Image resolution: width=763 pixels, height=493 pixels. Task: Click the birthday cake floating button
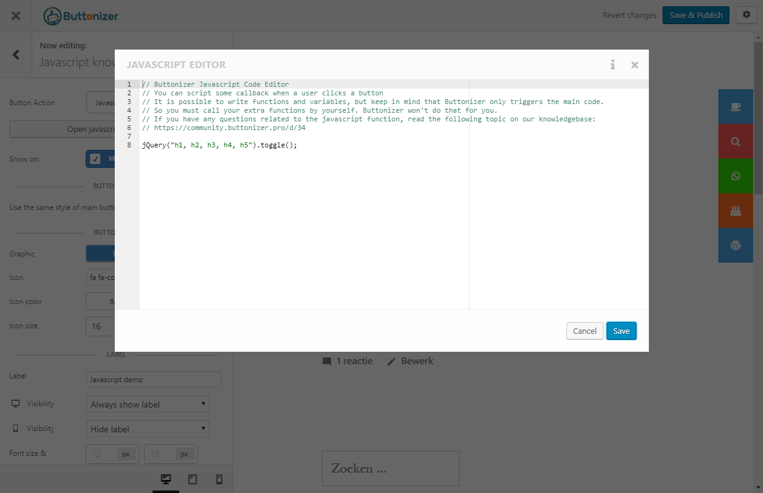(x=736, y=211)
